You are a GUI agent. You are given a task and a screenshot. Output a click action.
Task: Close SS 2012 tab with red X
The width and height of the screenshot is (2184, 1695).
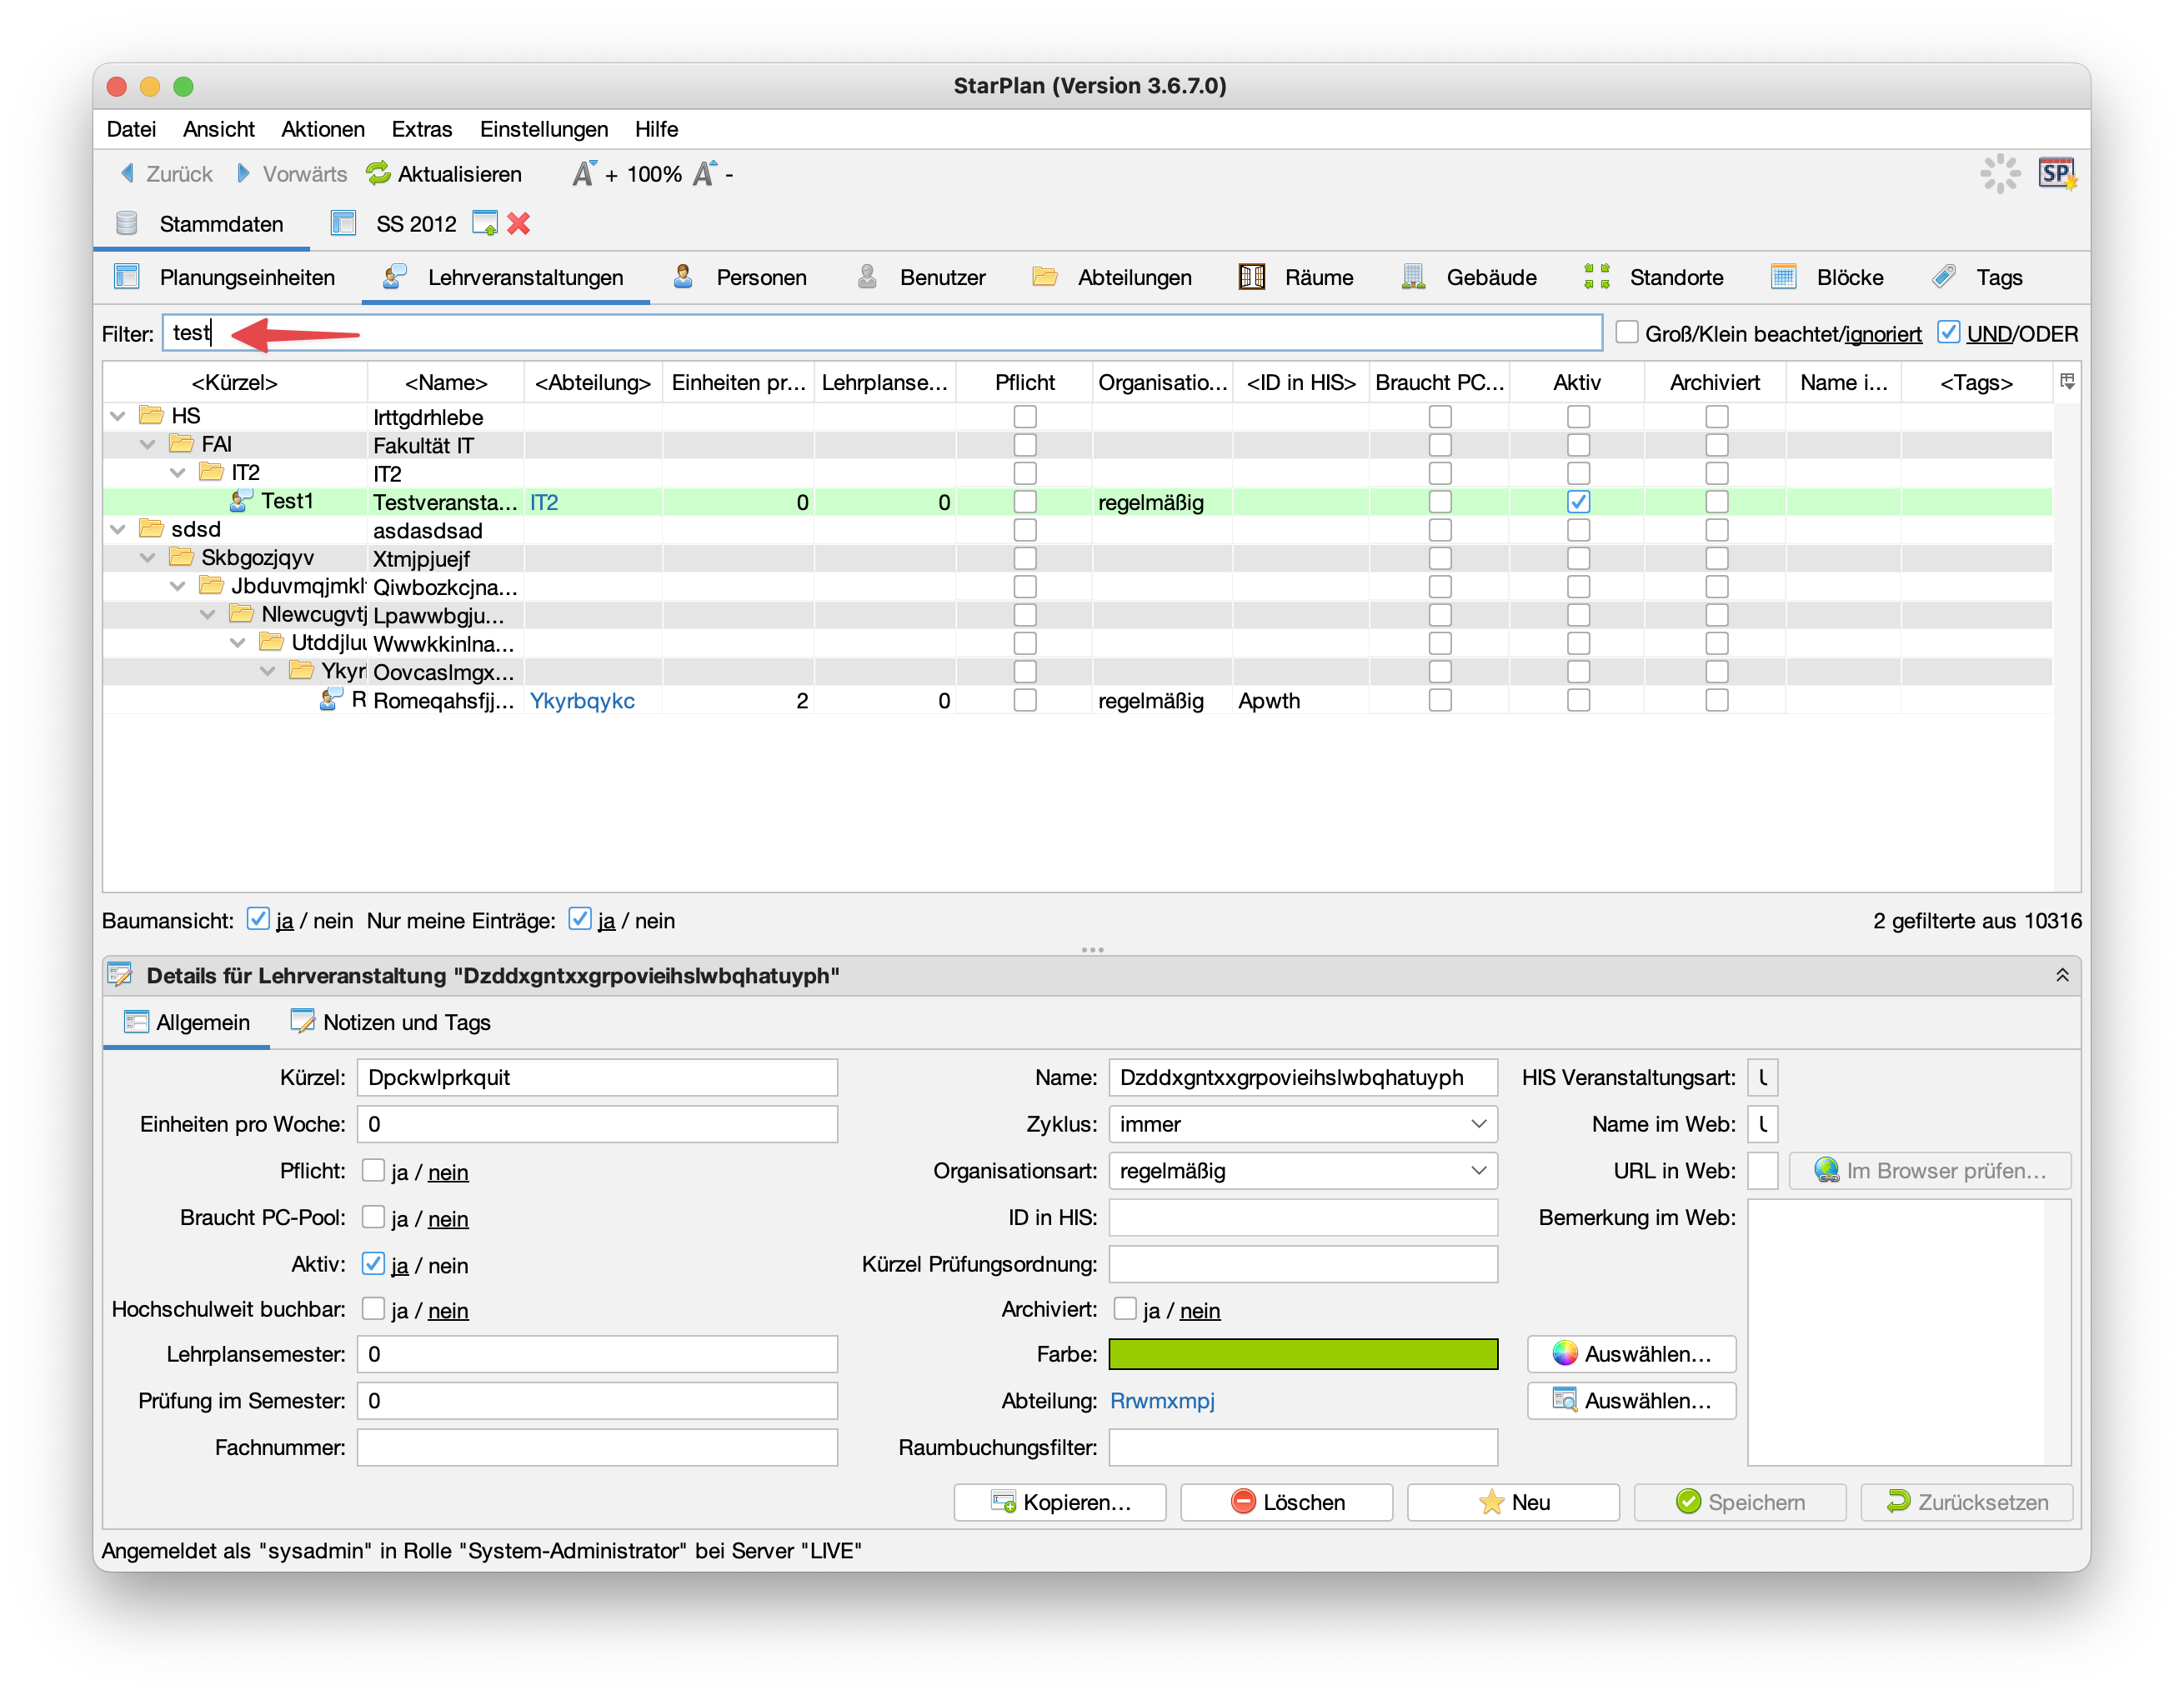519,224
